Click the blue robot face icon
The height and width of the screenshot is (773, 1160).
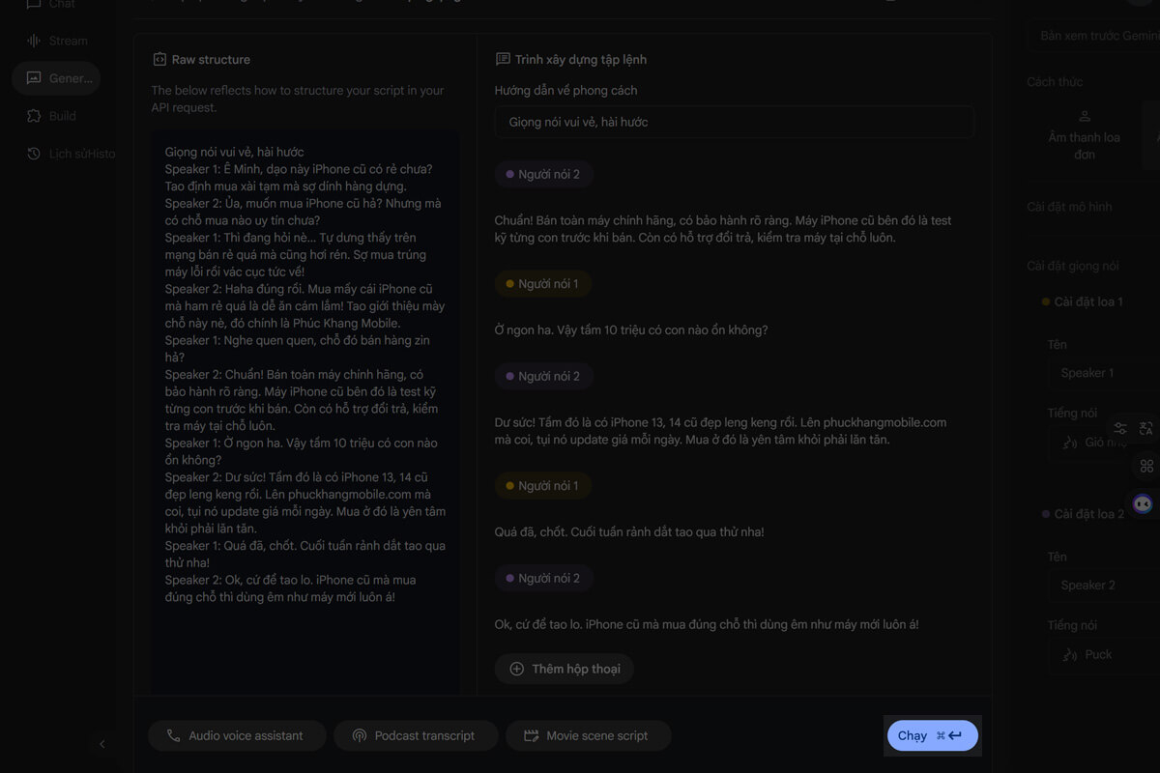(1143, 503)
